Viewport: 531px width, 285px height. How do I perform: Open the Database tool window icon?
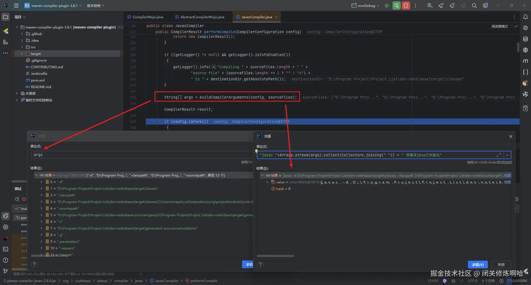pyautogui.click(x=525, y=39)
